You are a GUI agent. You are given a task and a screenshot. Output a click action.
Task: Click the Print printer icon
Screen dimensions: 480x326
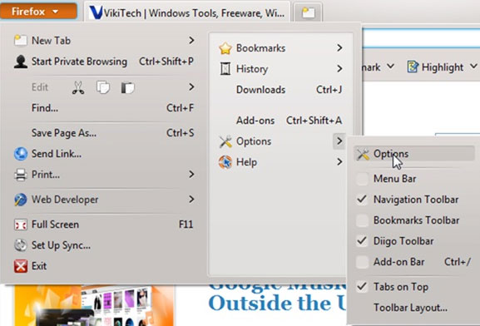click(x=21, y=175)
